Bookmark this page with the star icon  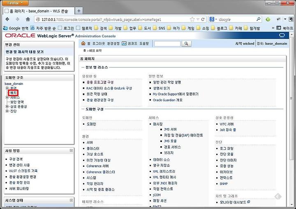(x=192, y=19)
